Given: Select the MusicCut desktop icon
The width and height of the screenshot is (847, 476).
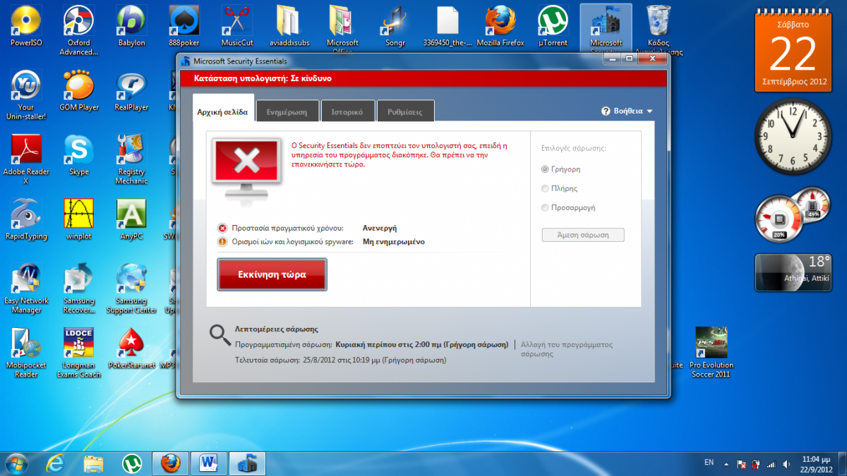Looking at the screenshot, I should 236,26.
